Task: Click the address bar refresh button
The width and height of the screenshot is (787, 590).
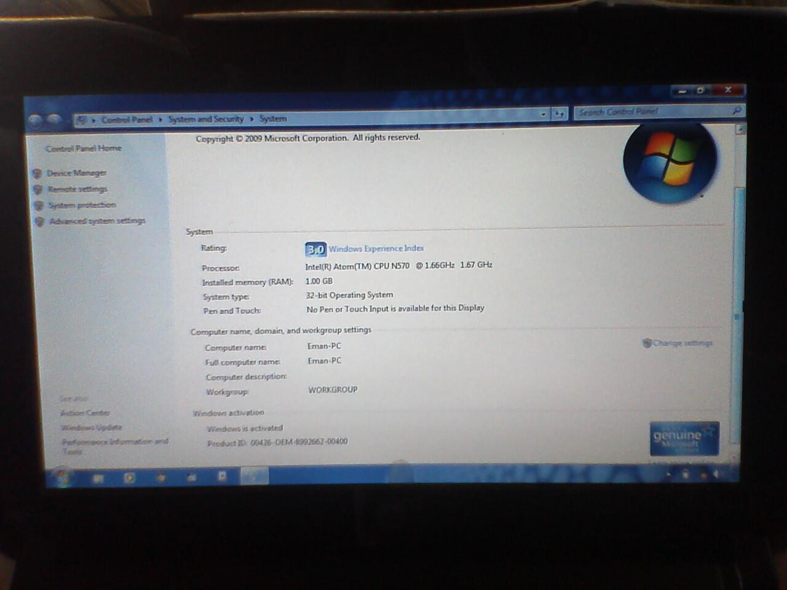Action: click(x=559, y=114)
